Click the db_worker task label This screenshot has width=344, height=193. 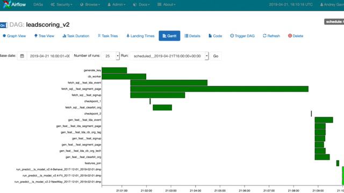click(95, 76)
